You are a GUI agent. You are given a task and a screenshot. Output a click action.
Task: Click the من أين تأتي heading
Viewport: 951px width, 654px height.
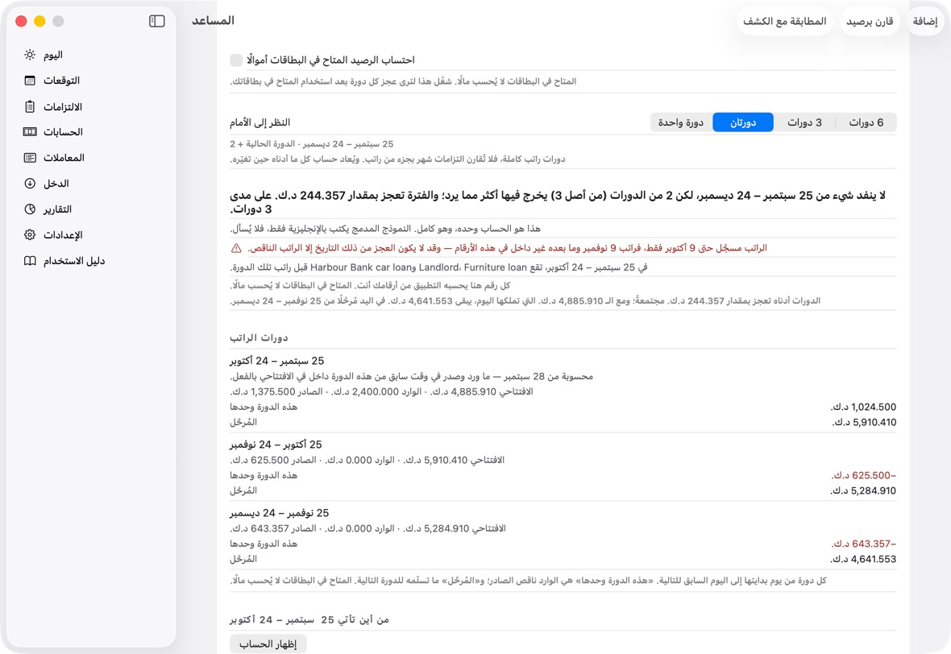(309, 619)
